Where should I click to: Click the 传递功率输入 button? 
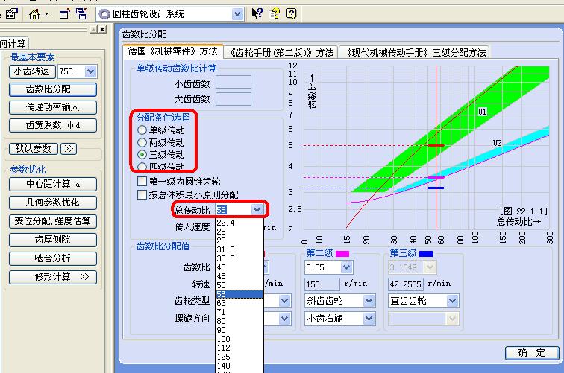(52, 107)
